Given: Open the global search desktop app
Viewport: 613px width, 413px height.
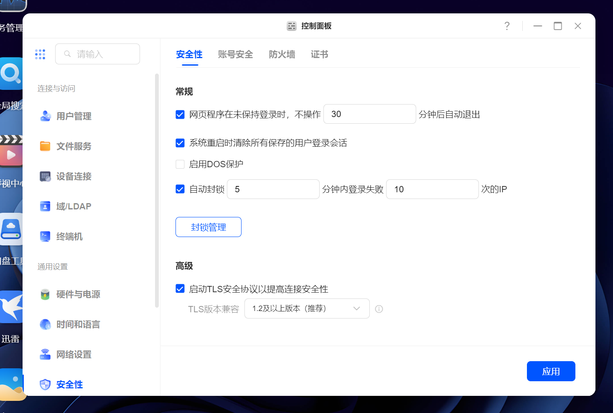Looking at the screenshot, I should 11,74.
